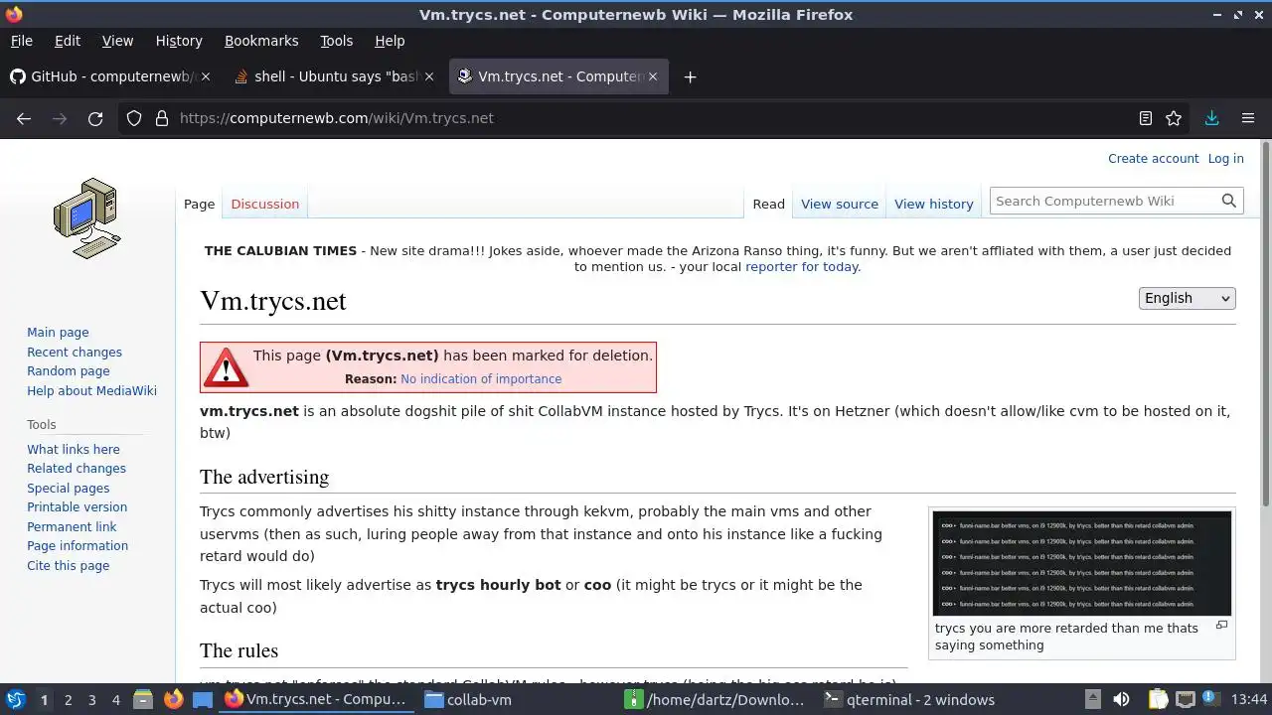Select the Discussion tab

click(264, 204)
